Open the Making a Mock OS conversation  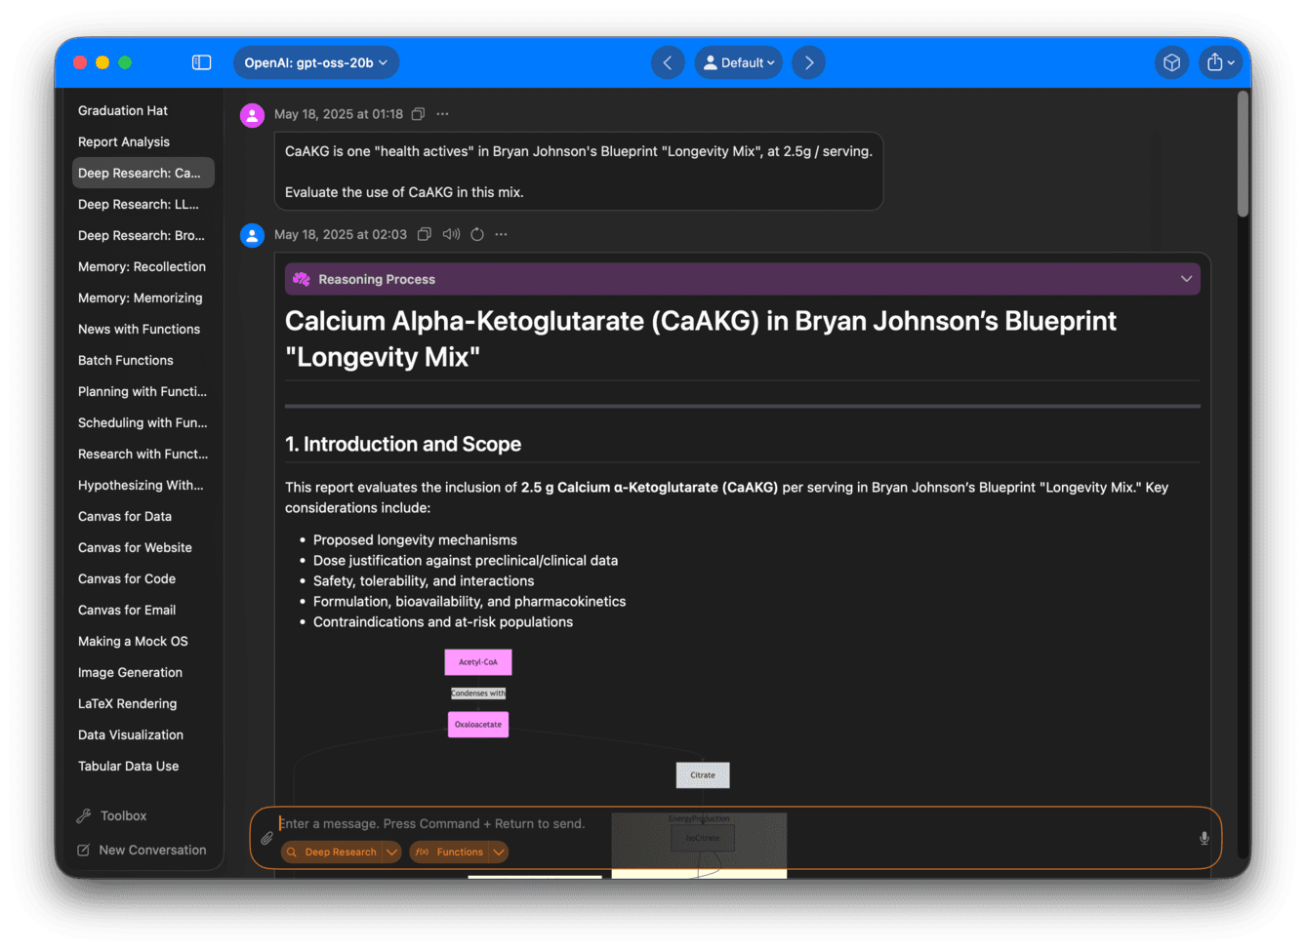(x=143, y=641)
